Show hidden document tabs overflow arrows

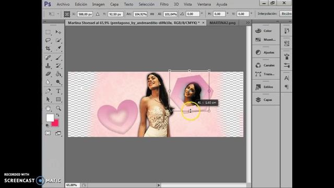coord(248,22)
